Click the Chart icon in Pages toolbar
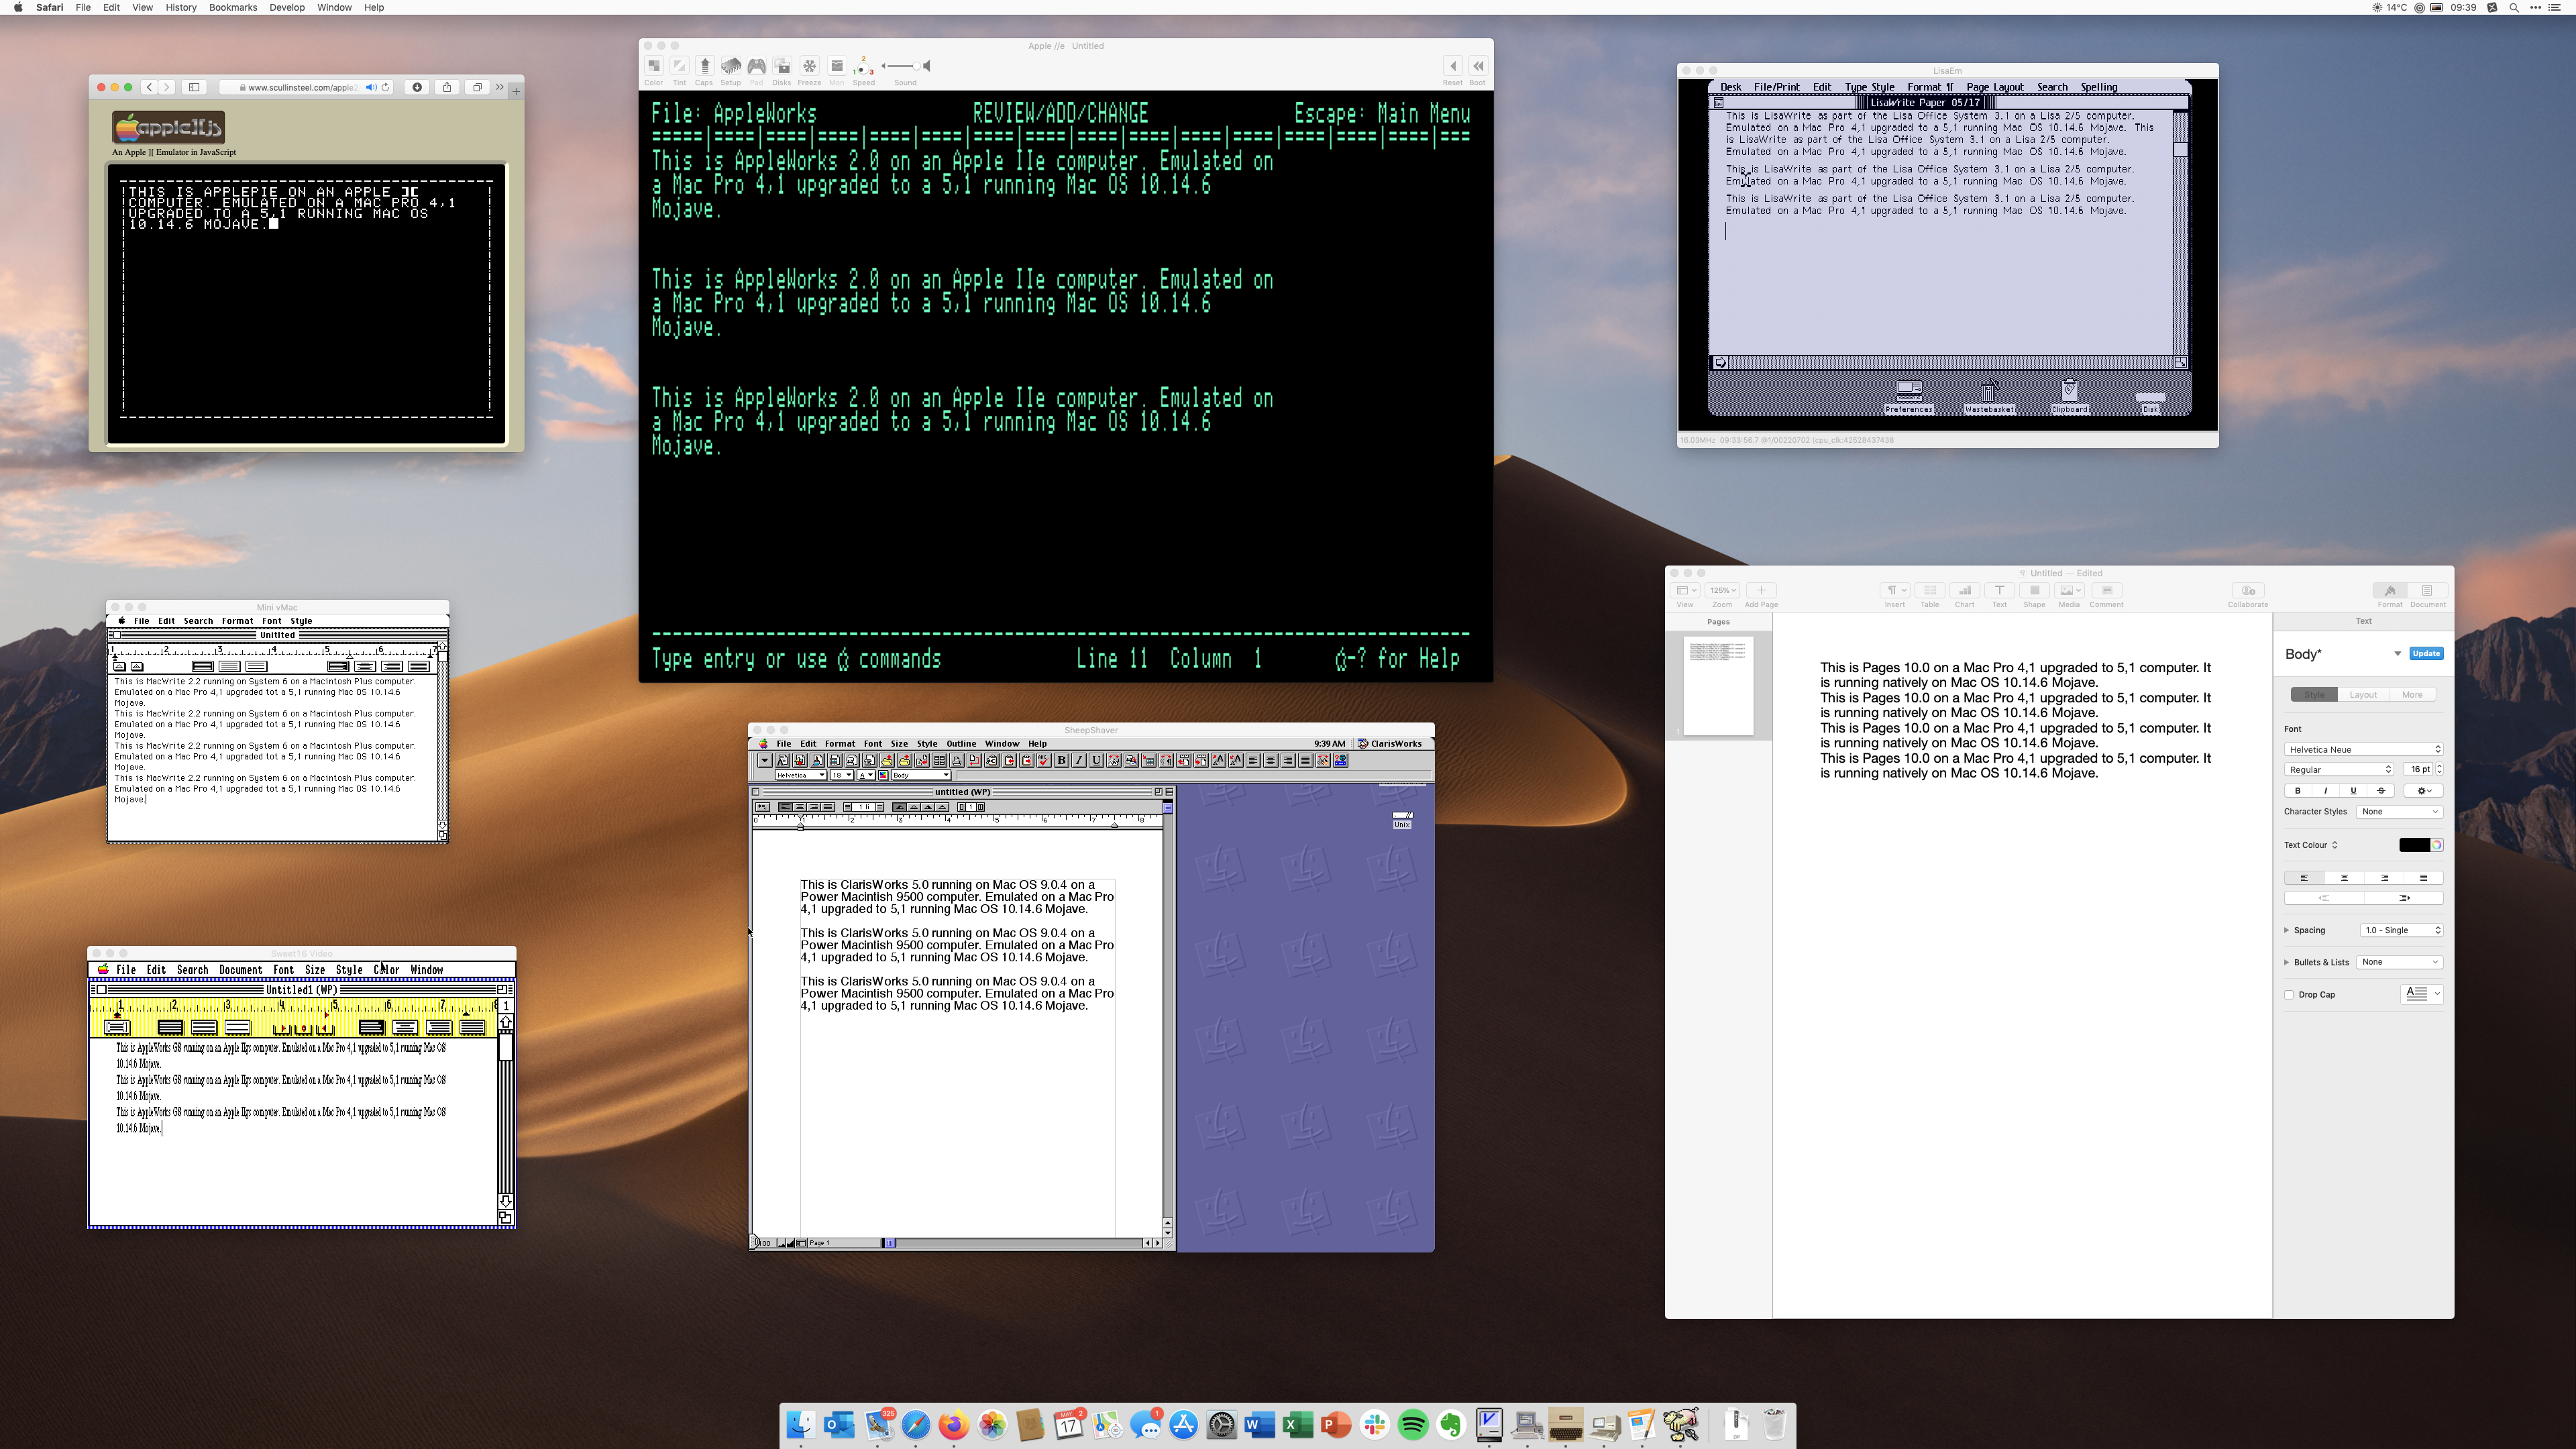This screenshot has width=2576, height=1449. coord(1965,590)
